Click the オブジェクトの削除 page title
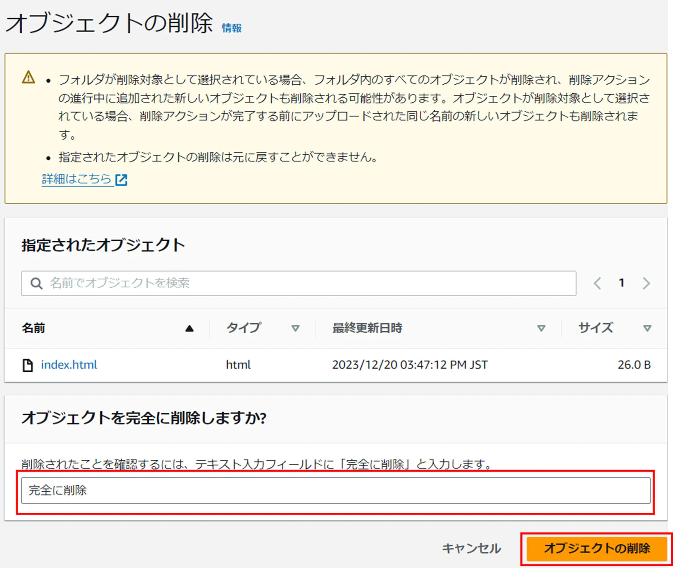Image resolution: width=673 pixels, height=568 pixels. point(109,23)
